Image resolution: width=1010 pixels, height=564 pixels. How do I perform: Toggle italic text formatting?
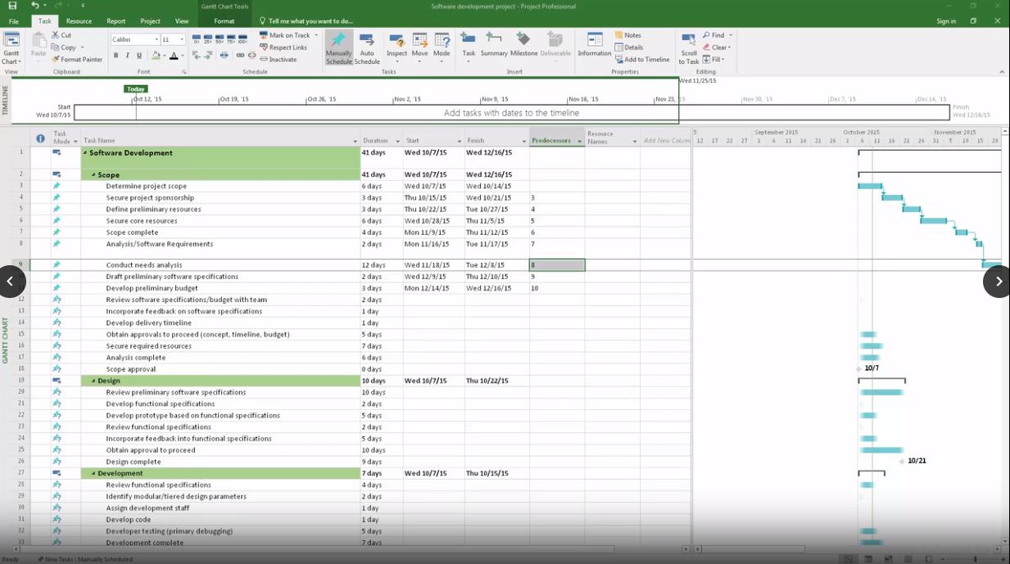tap(128, 56)
